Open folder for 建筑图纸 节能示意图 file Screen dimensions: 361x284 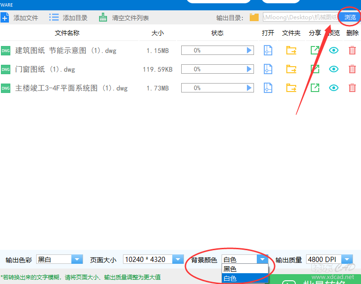(292, 51)
